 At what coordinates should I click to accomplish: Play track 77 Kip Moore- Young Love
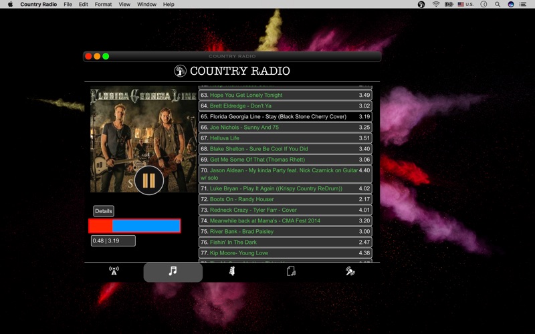(x=286, y=253)
